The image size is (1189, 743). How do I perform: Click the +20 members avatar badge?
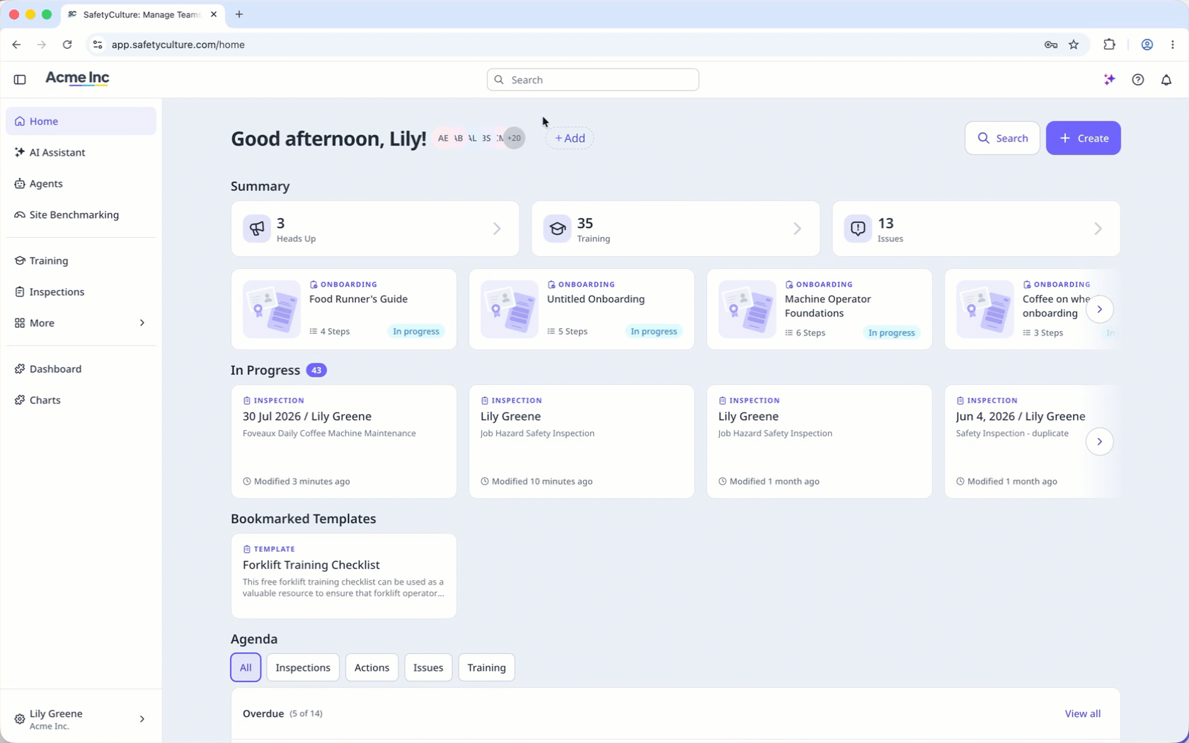[x=515, y=138]
